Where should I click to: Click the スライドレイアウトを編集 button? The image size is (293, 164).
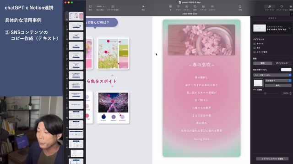coord(272,159)
